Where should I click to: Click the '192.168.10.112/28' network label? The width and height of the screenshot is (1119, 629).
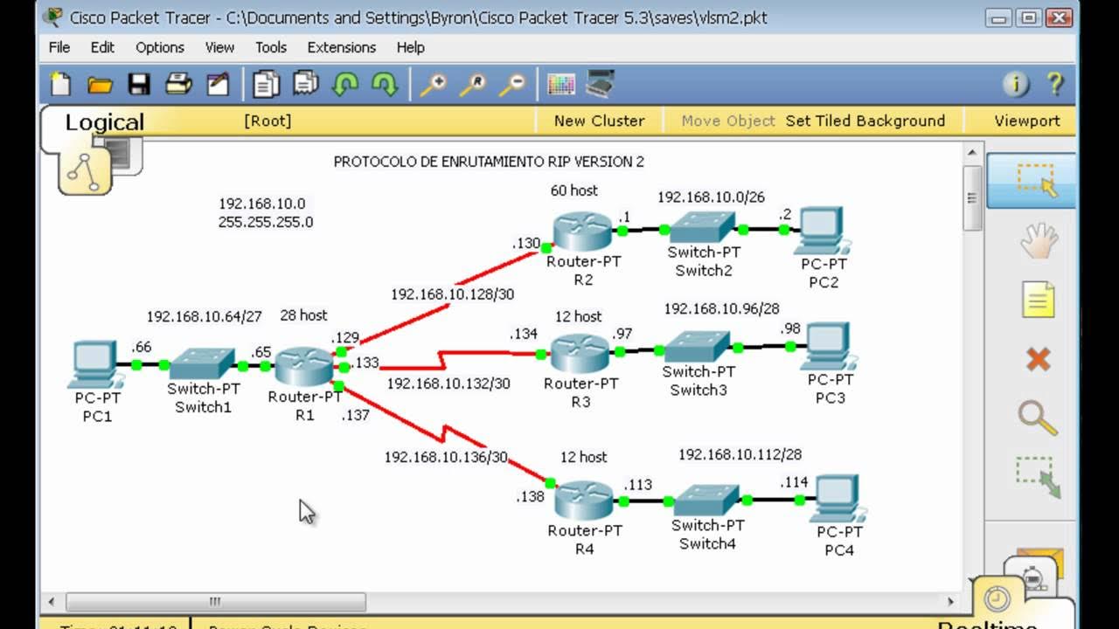pyautogui.click(x=740, y=454)
